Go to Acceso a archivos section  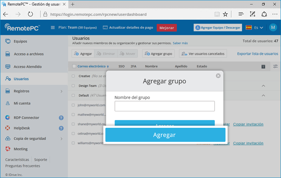point(28,54)
